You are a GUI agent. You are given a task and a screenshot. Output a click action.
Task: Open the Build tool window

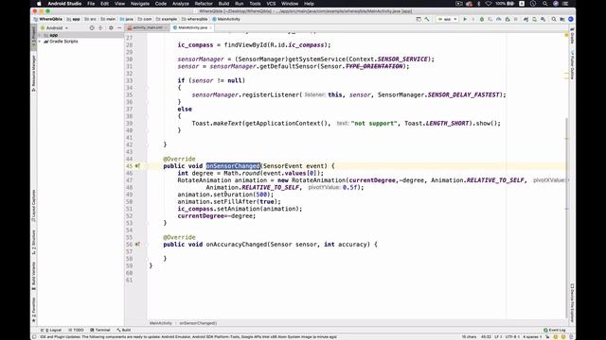point(124,330)
